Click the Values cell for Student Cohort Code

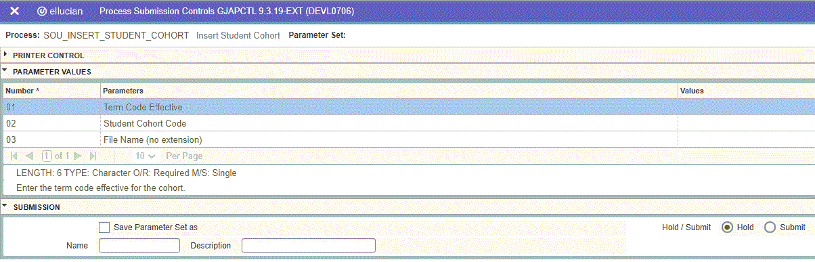point(746,123)
